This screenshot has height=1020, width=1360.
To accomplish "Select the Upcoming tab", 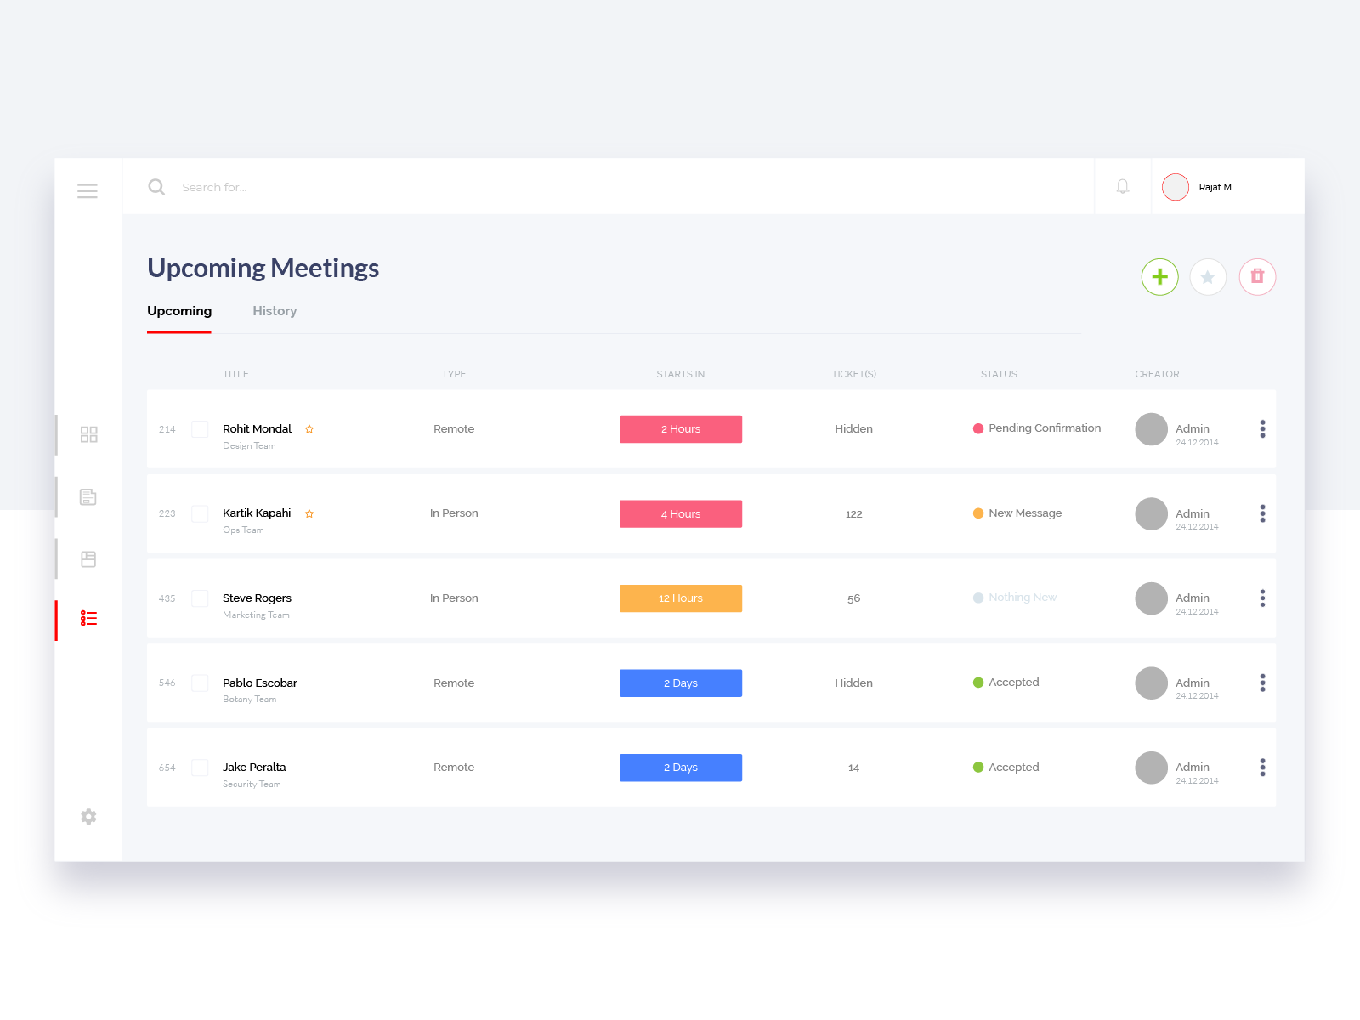I will pyautogui.click(x=179, y=311).
